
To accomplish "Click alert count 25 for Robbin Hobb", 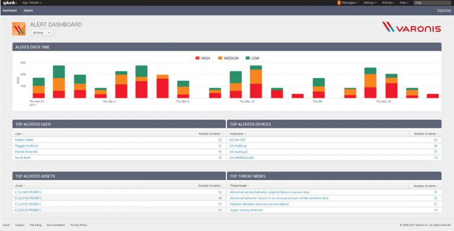I will (x=220, y=140).
